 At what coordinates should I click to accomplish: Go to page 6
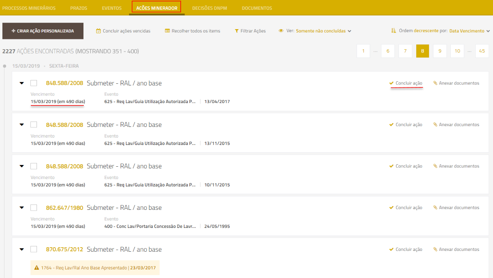coord(388,51)
